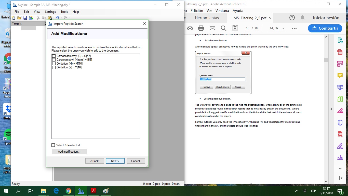Viewport: 348px width, 196px height.
Task: Click the Next > button
Action: pos(115,161)
